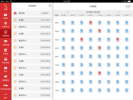Tap the 教室 column header
The image size is (133, 100).
[57, 15]
